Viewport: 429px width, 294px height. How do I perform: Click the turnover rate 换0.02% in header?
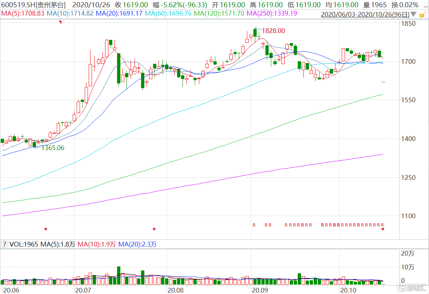pyautogui.click(x=405, y=5)
